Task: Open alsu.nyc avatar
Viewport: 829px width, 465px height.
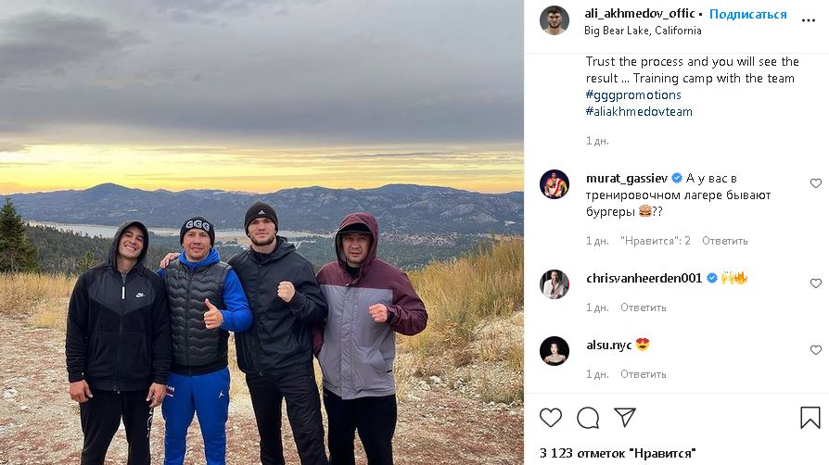Action: tap(555, 351)
